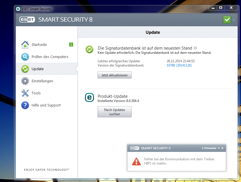Select the Einstellungen menu entry
Screen dimensions: 241x182
coord(42,81)
